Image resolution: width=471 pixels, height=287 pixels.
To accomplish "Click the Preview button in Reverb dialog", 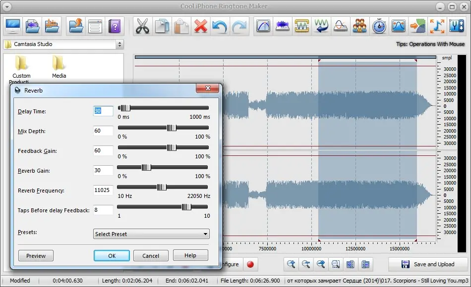I will click(36, 256).
